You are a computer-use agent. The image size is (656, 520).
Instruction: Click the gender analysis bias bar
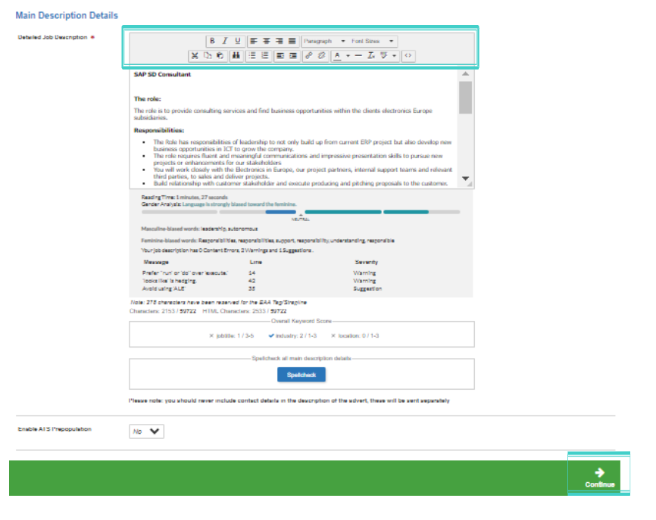pyautogui.click(x=301, y=213)
